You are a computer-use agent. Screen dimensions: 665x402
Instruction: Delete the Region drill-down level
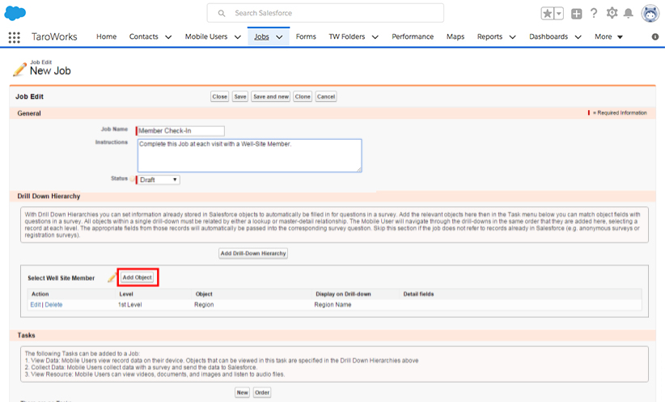click(53, 305)
